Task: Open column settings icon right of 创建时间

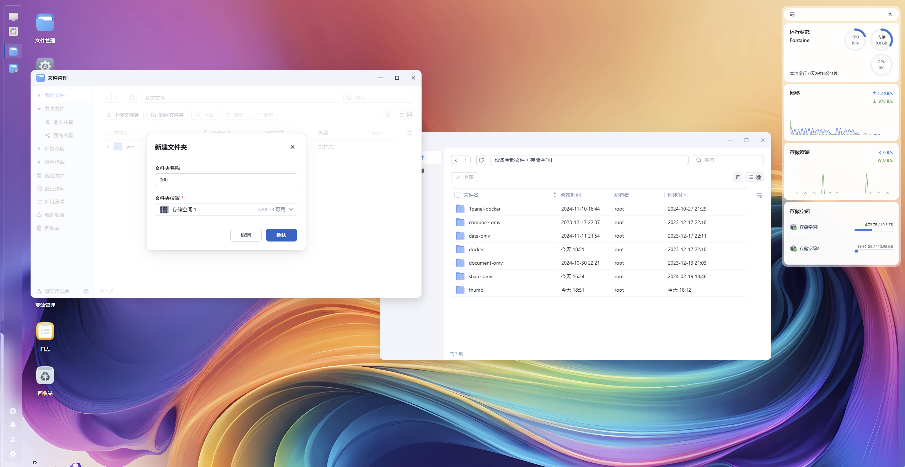Action: point(759,195)
